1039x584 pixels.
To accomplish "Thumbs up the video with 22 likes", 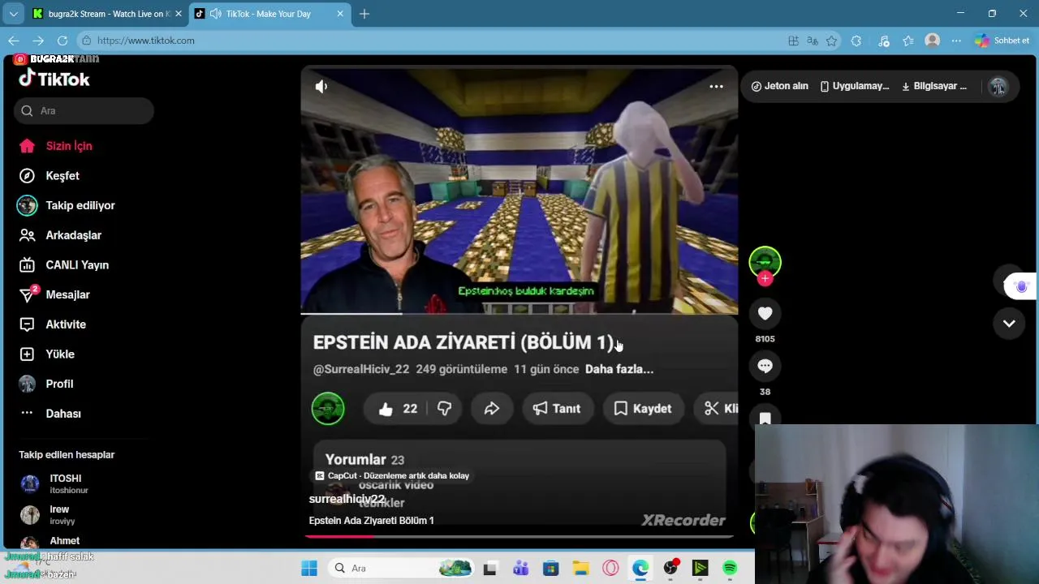I will tap(397, 409).
